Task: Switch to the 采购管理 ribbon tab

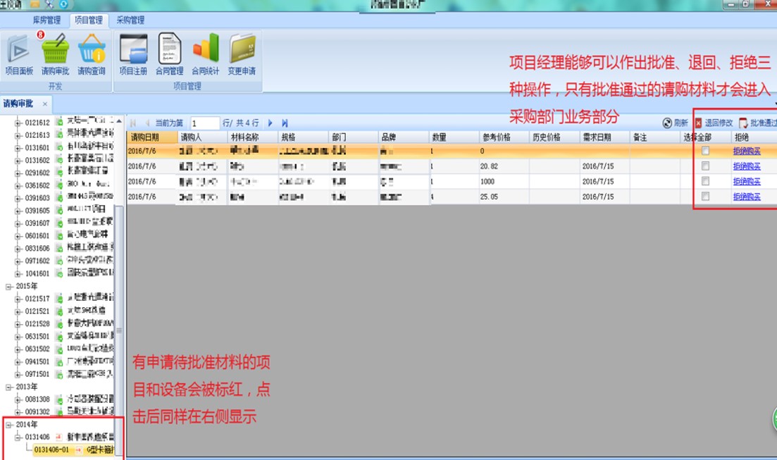Action: (130, 20)
